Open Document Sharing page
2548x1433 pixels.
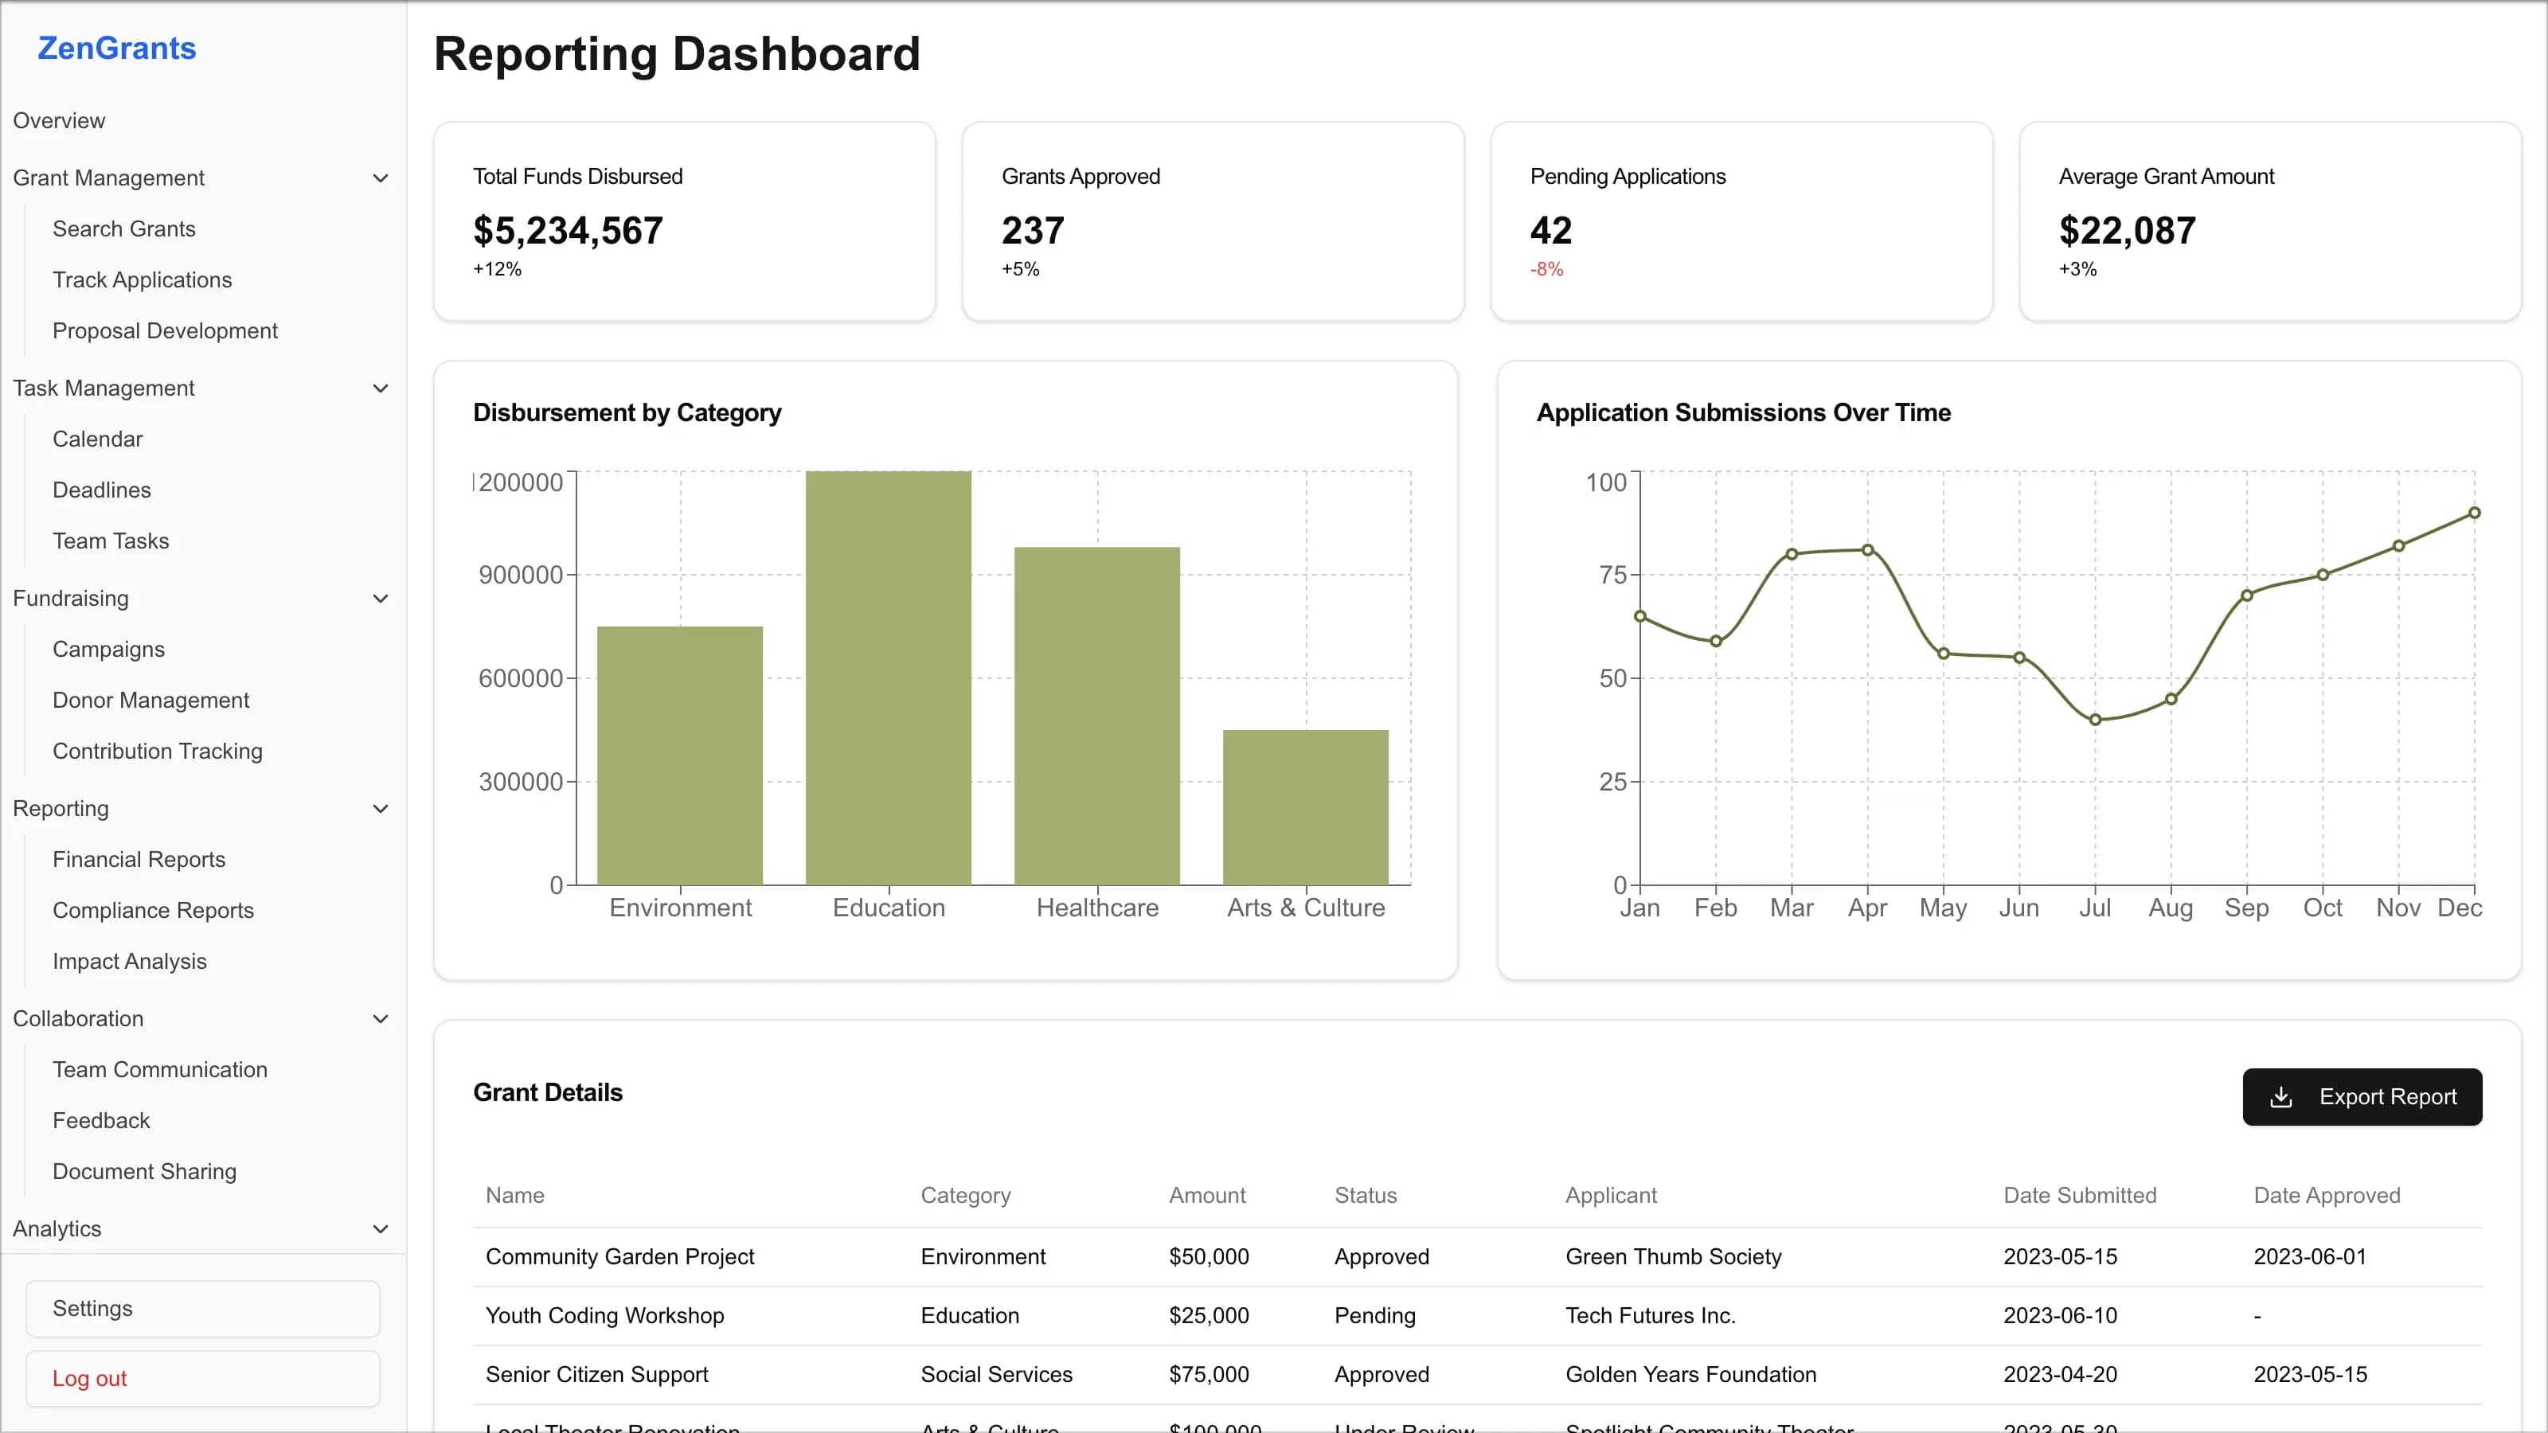144,1171
